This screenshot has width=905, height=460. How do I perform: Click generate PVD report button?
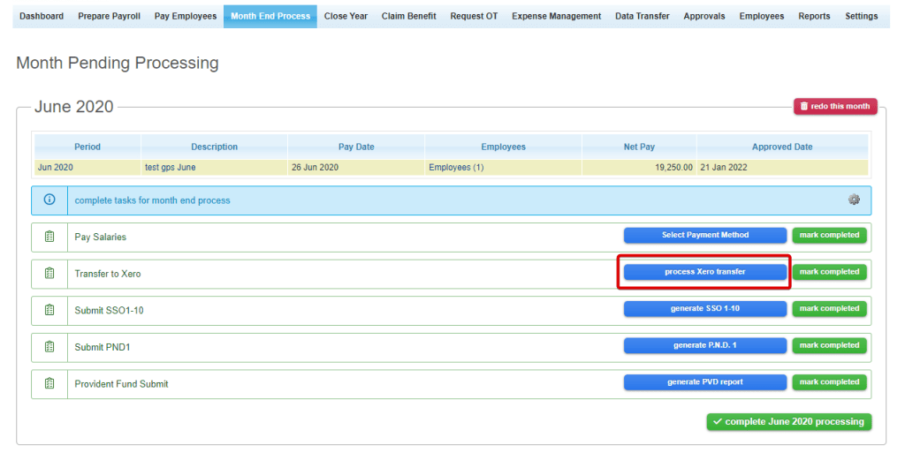pos(704,382)
